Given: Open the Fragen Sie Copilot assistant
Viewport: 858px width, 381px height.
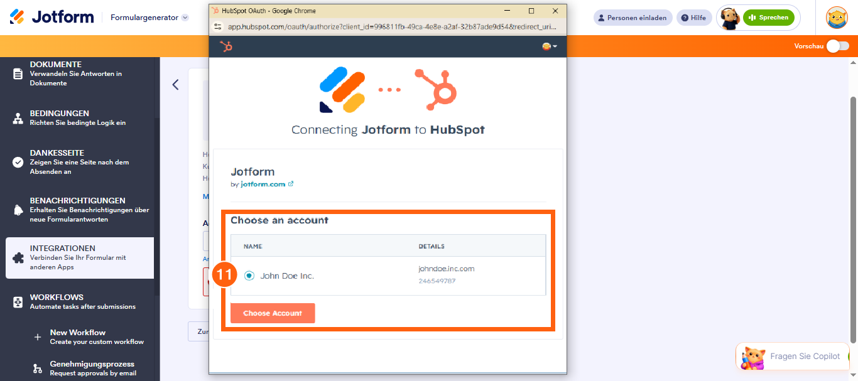Looking at the screenshot, I should (793, 357).
